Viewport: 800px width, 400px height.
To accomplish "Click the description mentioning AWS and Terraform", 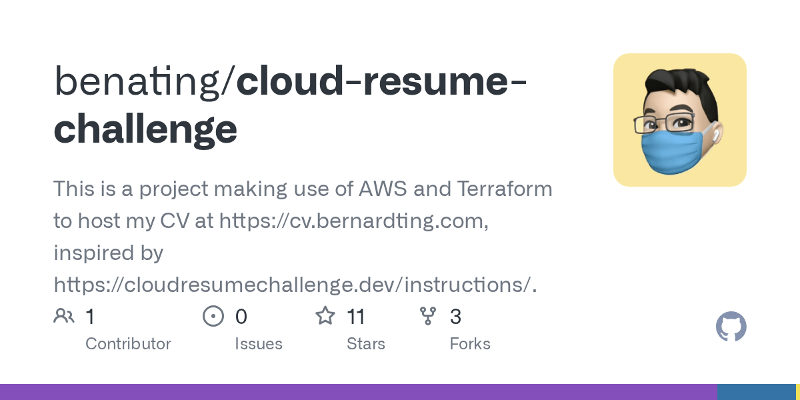I will point(303,237).
